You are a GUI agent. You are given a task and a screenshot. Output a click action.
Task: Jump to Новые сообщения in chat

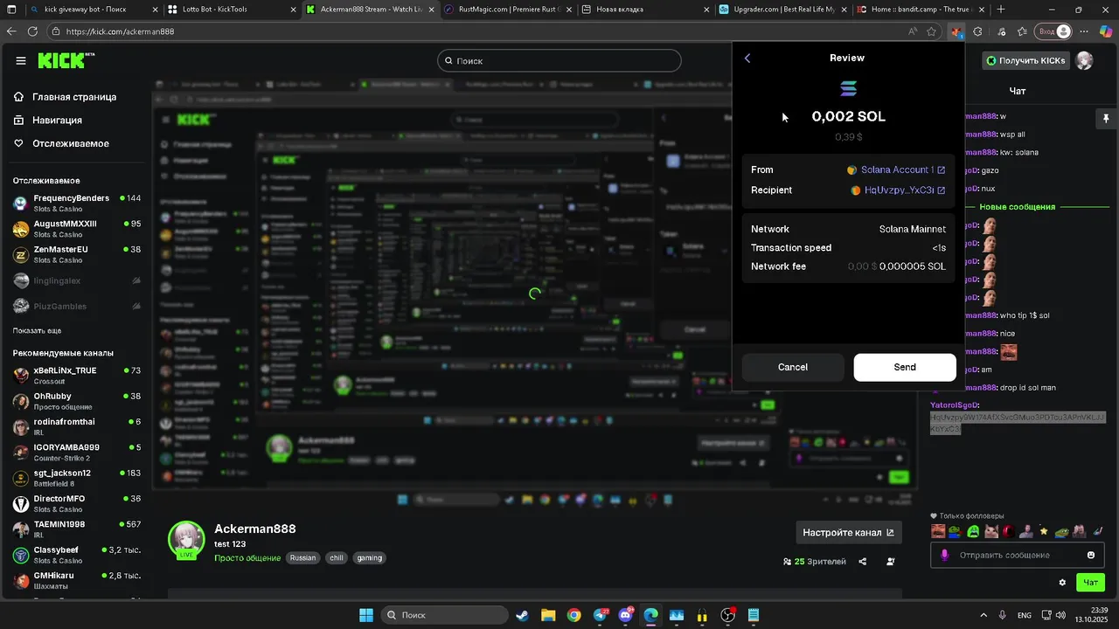pos(1018,207)
